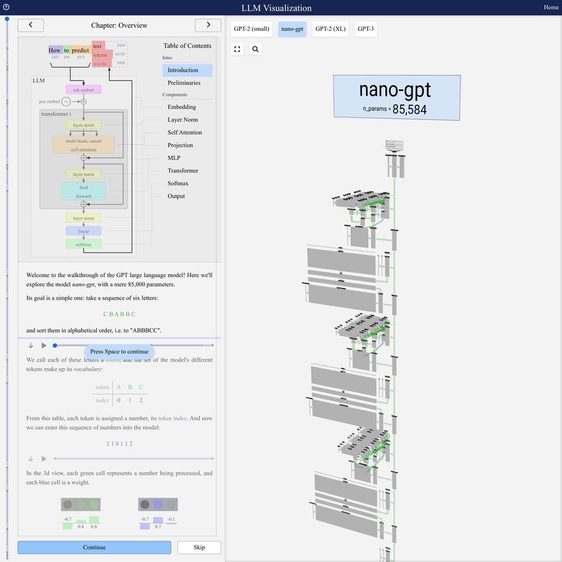This screenshot has height=562, width=562.
Task: Click the 'token index' italic link
Action: (173, 418)
